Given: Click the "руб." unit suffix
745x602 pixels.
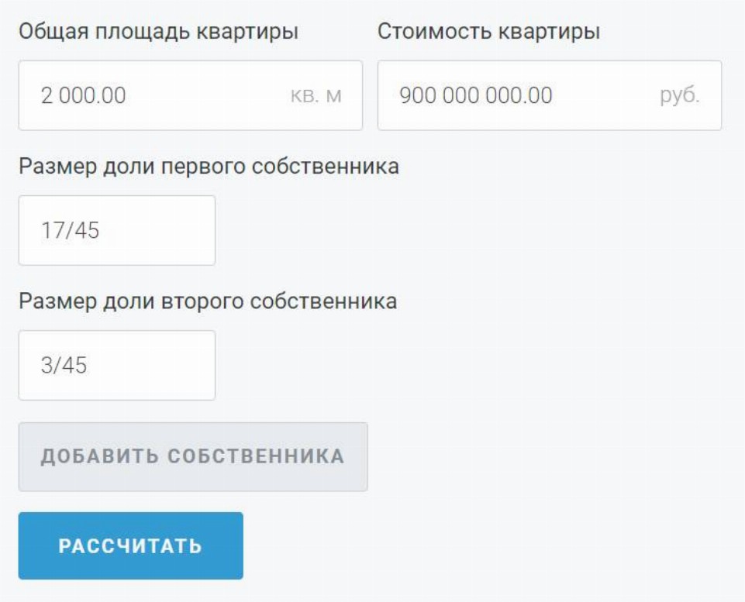Looking at the screenshot, I should [x=680, y=96].
